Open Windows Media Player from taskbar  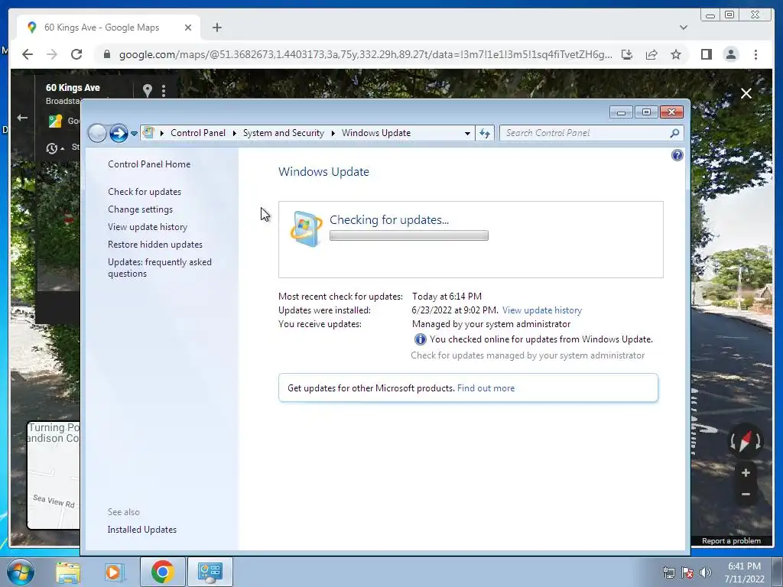115,572
